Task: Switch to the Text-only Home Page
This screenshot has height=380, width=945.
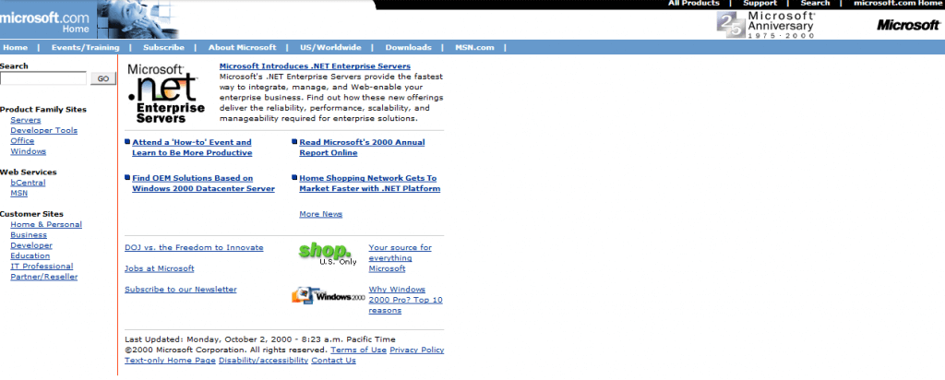Action: [170, 361]
